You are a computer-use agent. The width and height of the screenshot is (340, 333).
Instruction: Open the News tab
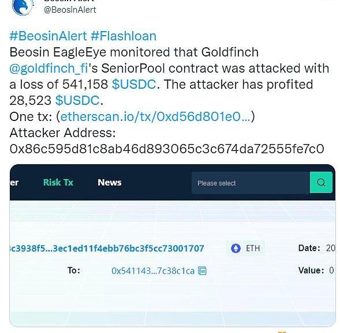109,182
